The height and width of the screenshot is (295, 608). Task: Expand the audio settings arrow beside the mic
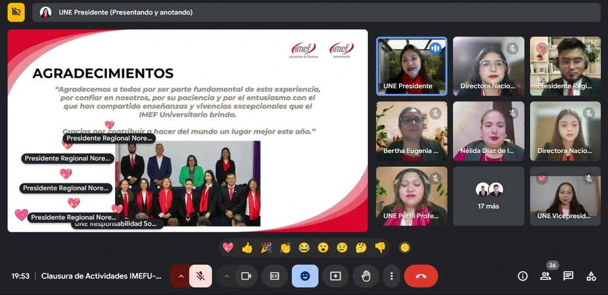(181, 276)
